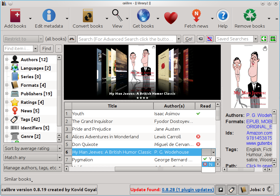Open Get books globe
Screen dimensions: 280x196
143,16
